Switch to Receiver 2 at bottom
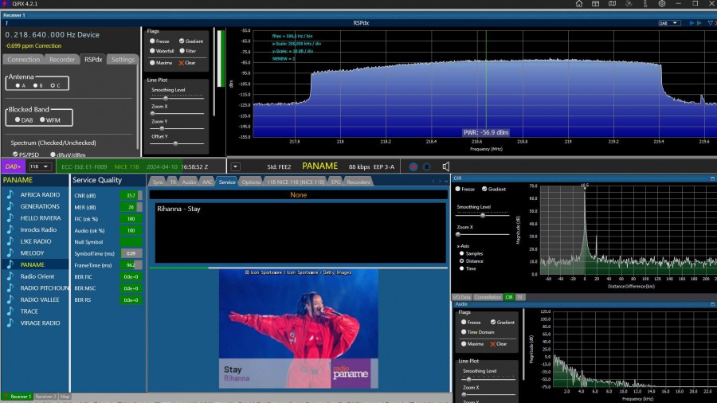Viewport: 717px width, 403px height. pos(45,397)
